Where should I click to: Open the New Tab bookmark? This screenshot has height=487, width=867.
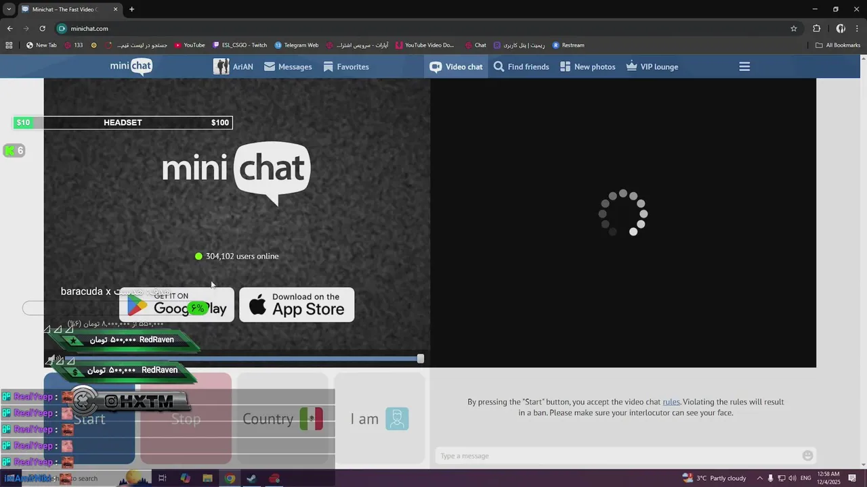(41, 45)
